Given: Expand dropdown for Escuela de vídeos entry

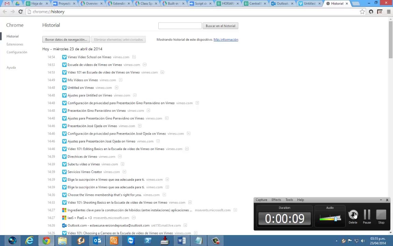Looking at the screenshot, I should [145, 65].
